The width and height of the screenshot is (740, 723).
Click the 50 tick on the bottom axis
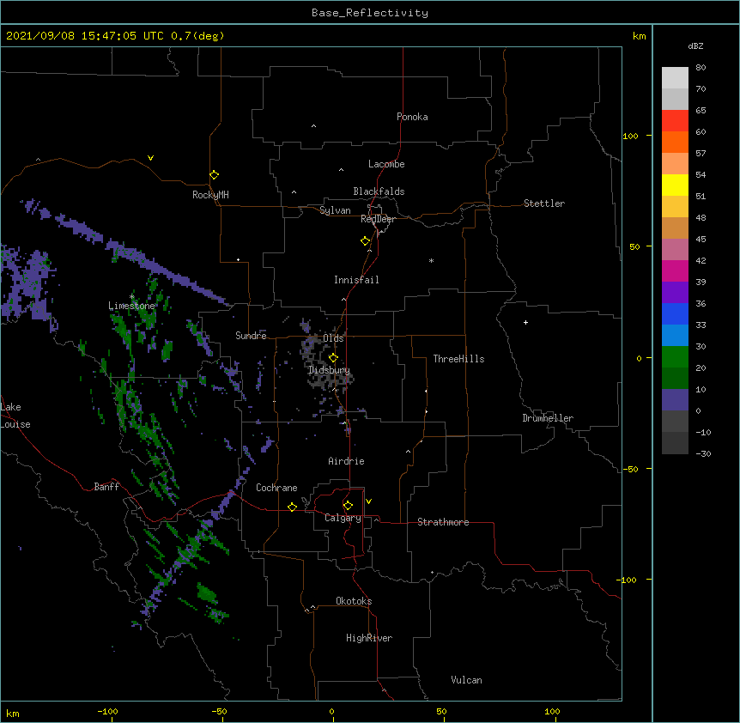441,711
